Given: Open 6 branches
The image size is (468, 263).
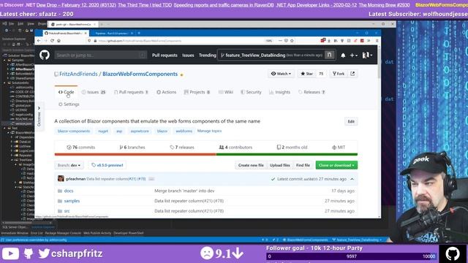Looking at the screenshot, I should [x=132, y=148].
